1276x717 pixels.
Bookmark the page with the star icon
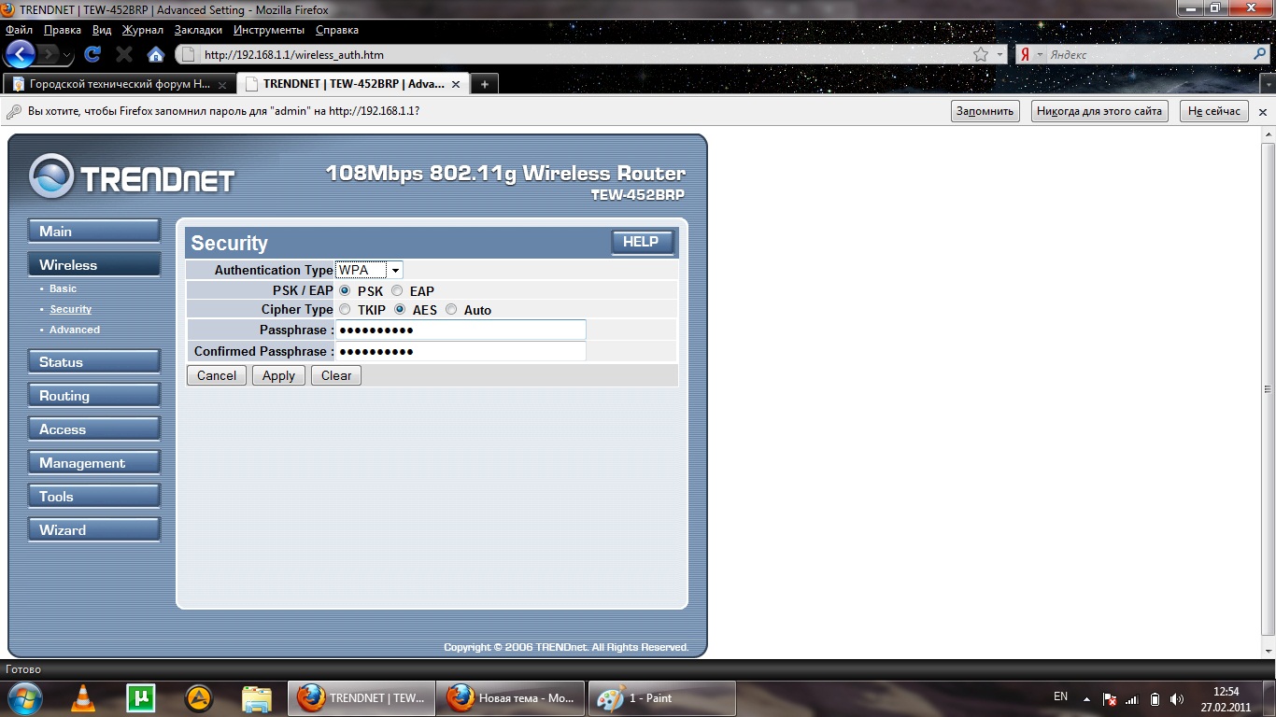click(x=981, y=55)
